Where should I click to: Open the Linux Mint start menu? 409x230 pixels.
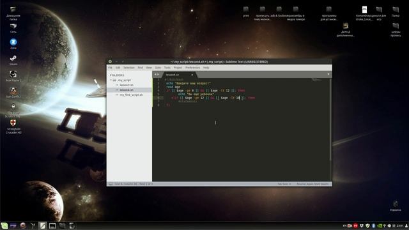4,226
